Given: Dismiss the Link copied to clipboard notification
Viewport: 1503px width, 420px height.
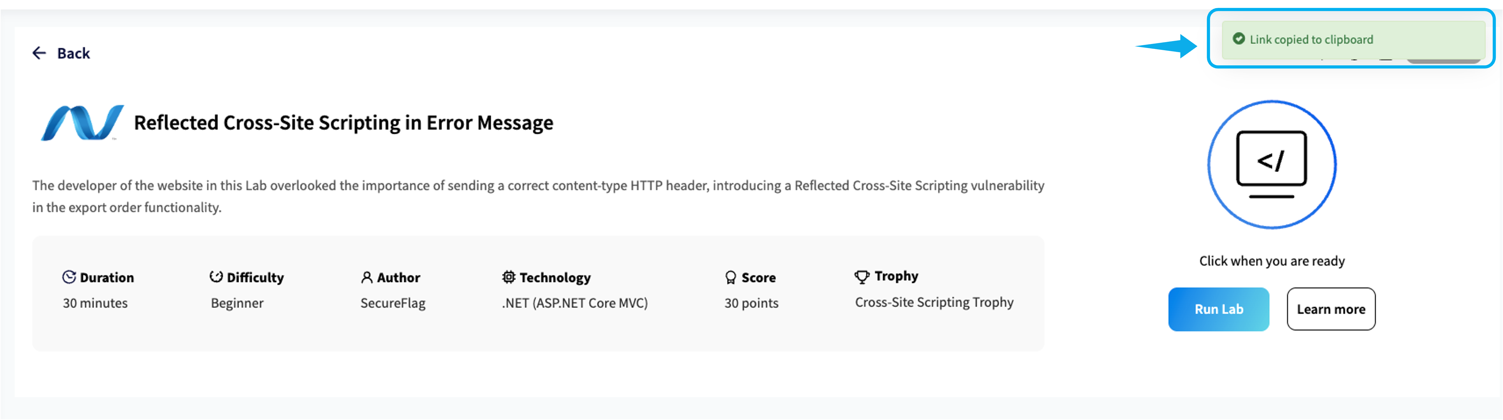Looking at the screenshot, I should (1353, 39).
